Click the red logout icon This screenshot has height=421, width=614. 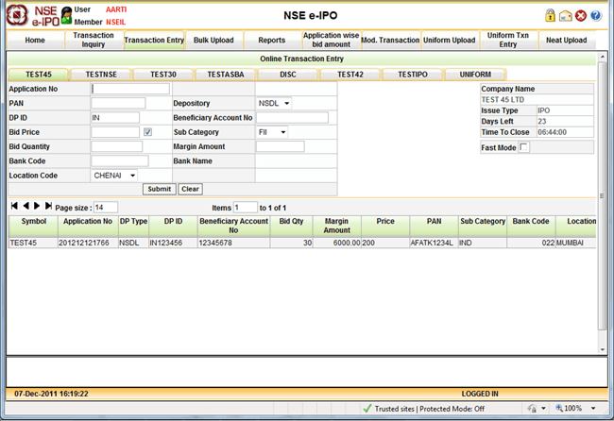click(x=580, y=16)
